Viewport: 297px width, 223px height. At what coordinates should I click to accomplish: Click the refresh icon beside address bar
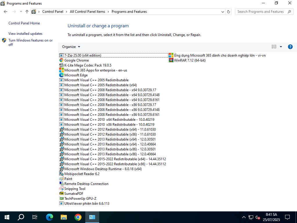(229, 12)
